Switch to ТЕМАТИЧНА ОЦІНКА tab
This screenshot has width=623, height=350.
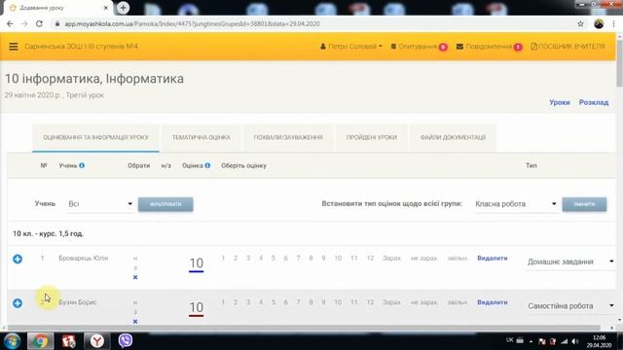[x=202, y=137]
